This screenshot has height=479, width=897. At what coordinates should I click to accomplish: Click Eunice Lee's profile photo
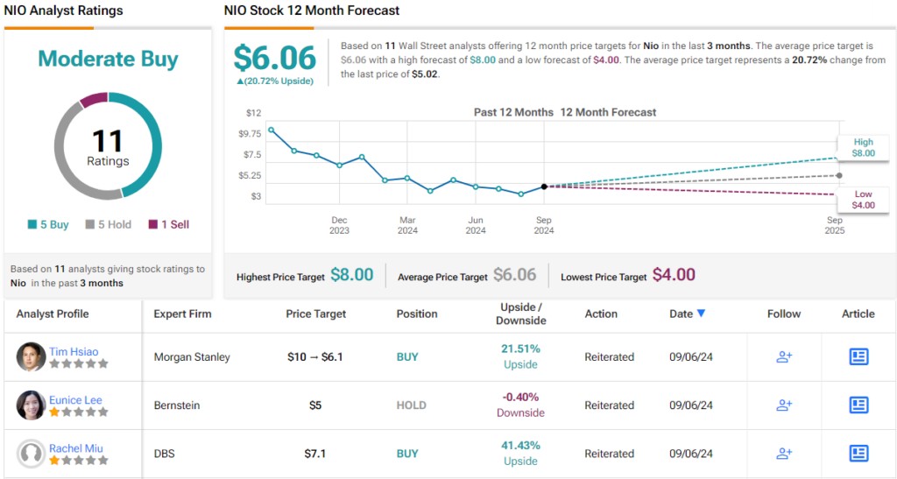coord(31,405)
